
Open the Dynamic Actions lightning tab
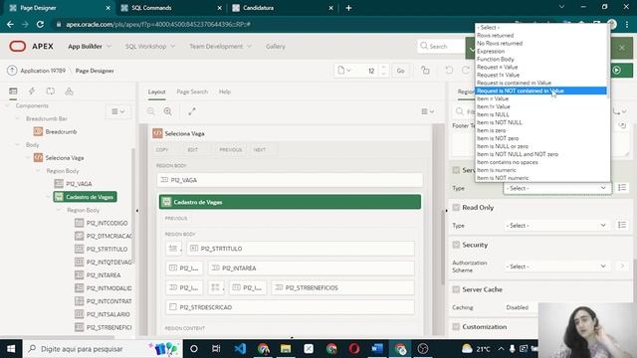click(32, 91)
